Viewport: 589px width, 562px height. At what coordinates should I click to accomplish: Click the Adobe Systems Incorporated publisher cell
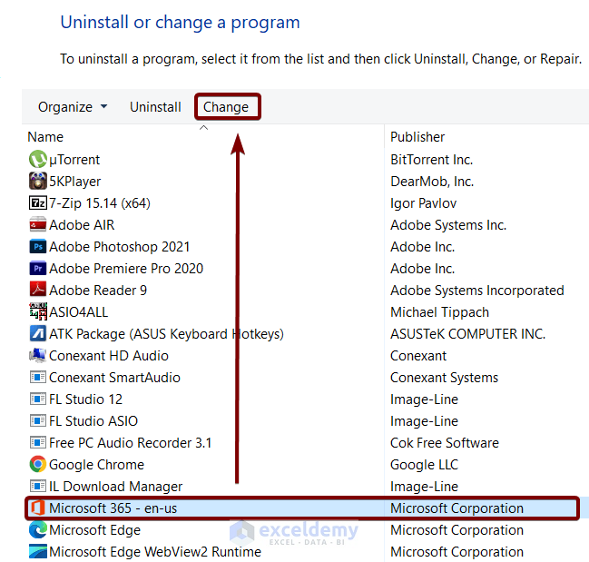click(x=477, y=291)
